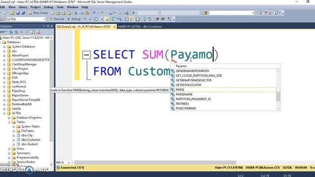Screen dimensions: 315x177
Task: Select GETPATHLOCATOR in the IntelliSense list
Action: point(223,85)
